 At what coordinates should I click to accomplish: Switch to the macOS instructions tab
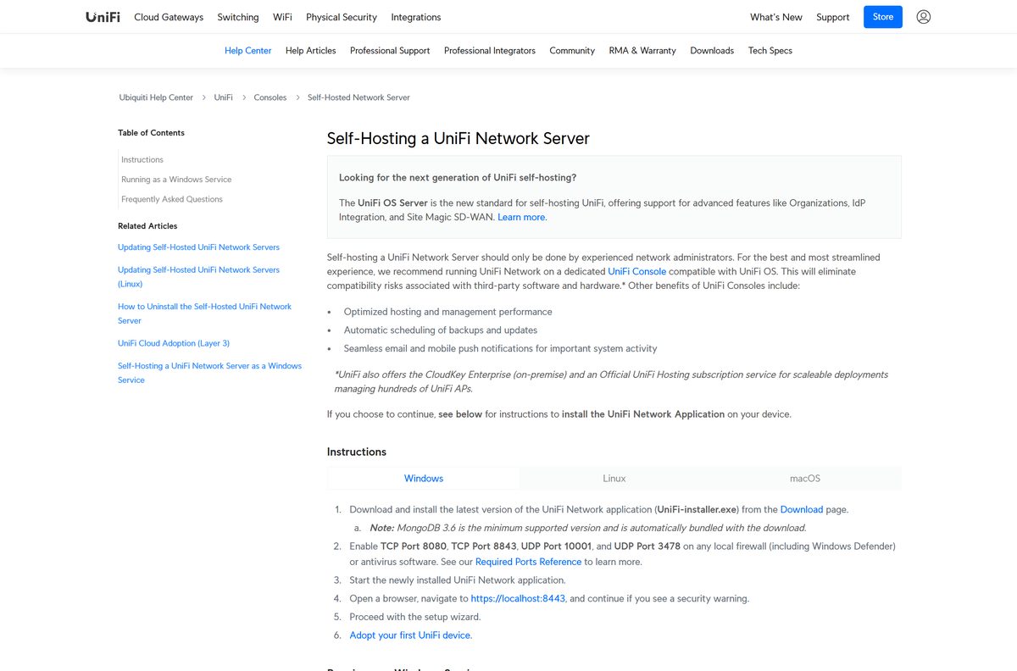click(805, 479)
